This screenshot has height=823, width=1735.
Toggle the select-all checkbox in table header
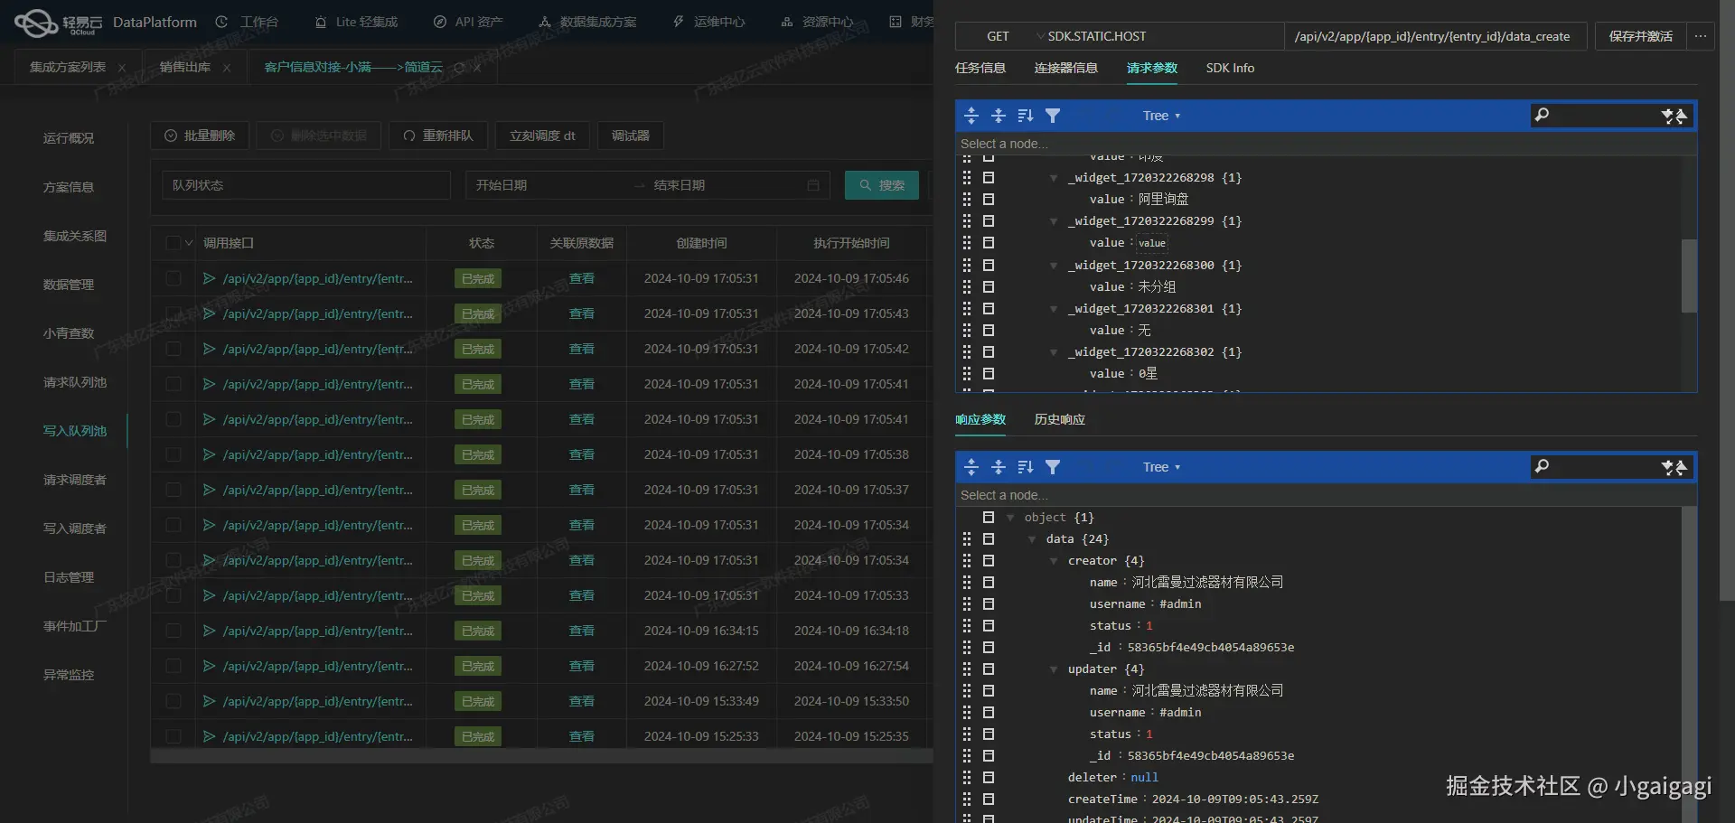tap(173, 243)
